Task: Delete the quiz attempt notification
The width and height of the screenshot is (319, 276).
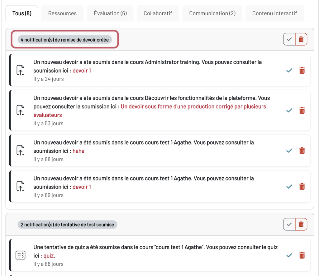Action: point(302,255)
